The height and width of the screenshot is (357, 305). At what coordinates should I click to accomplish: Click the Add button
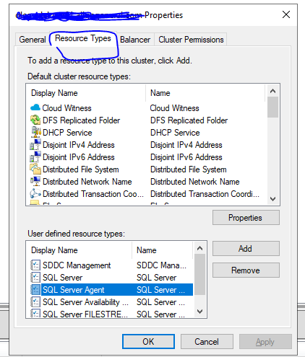pyautogui.click(x=246, y=249)
